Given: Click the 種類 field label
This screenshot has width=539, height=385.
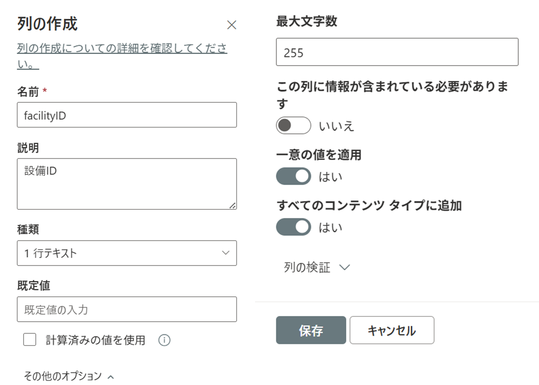Looking at the screenshot, I should coord(28,229).
